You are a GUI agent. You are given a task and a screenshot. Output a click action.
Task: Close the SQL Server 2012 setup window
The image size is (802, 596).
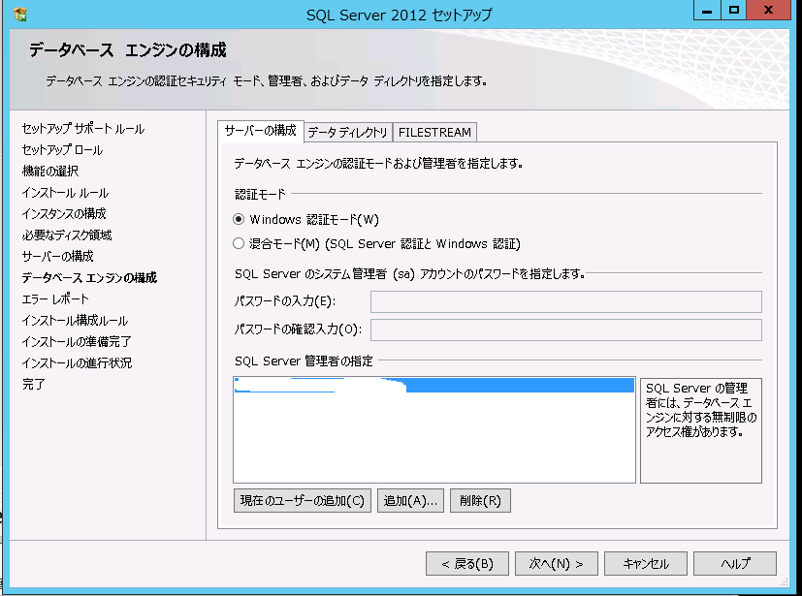pos(768,10)
